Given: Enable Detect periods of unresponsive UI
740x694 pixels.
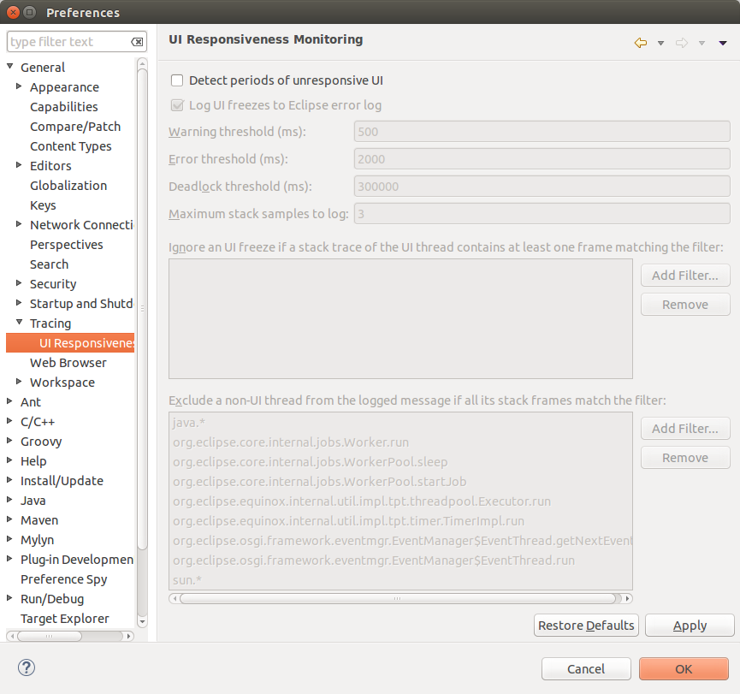Looking at the screenshot, I should [177, 80].
